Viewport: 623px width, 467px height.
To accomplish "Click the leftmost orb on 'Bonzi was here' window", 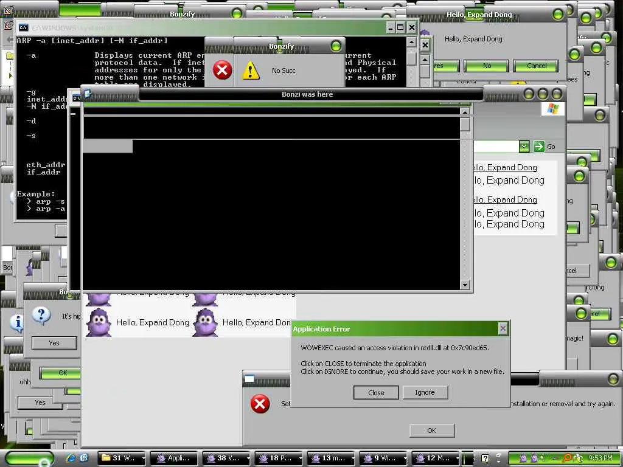I will 529,94.
